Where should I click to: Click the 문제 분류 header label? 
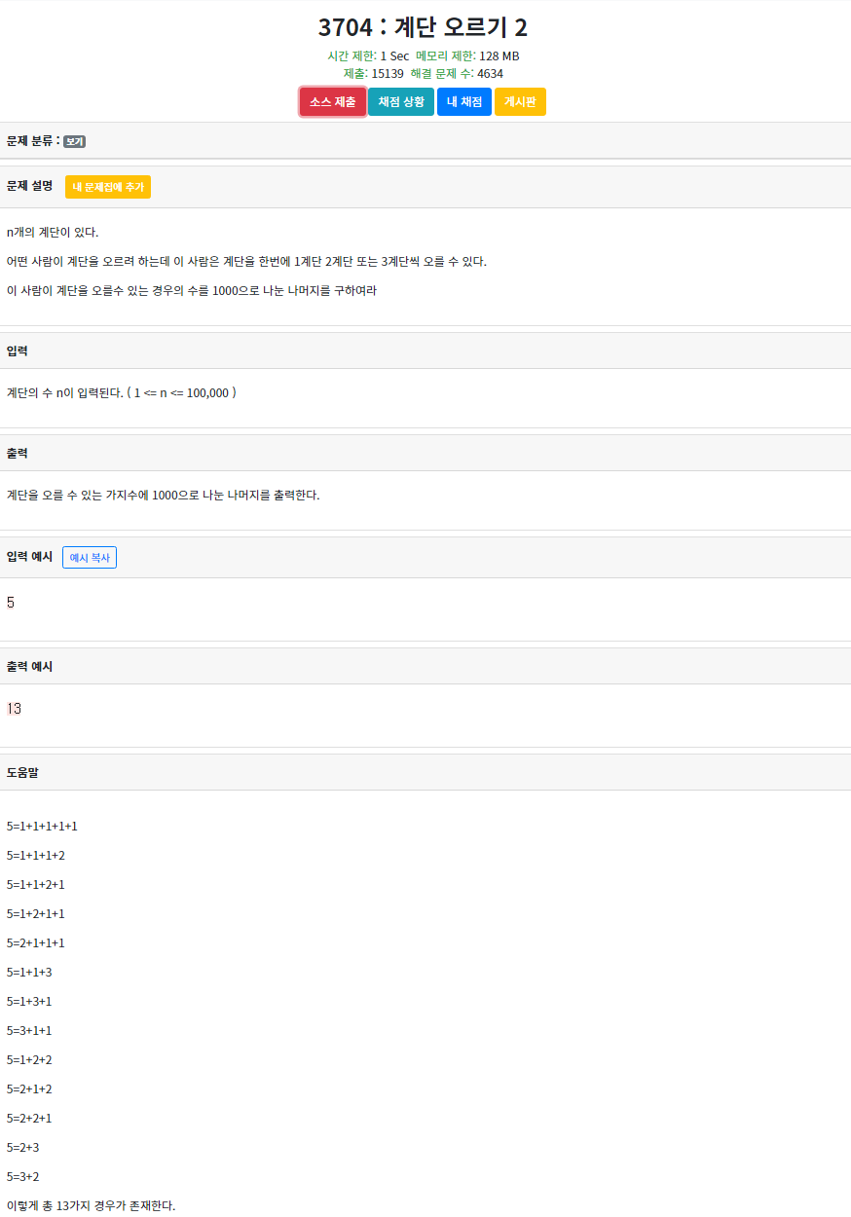(33, 141)
